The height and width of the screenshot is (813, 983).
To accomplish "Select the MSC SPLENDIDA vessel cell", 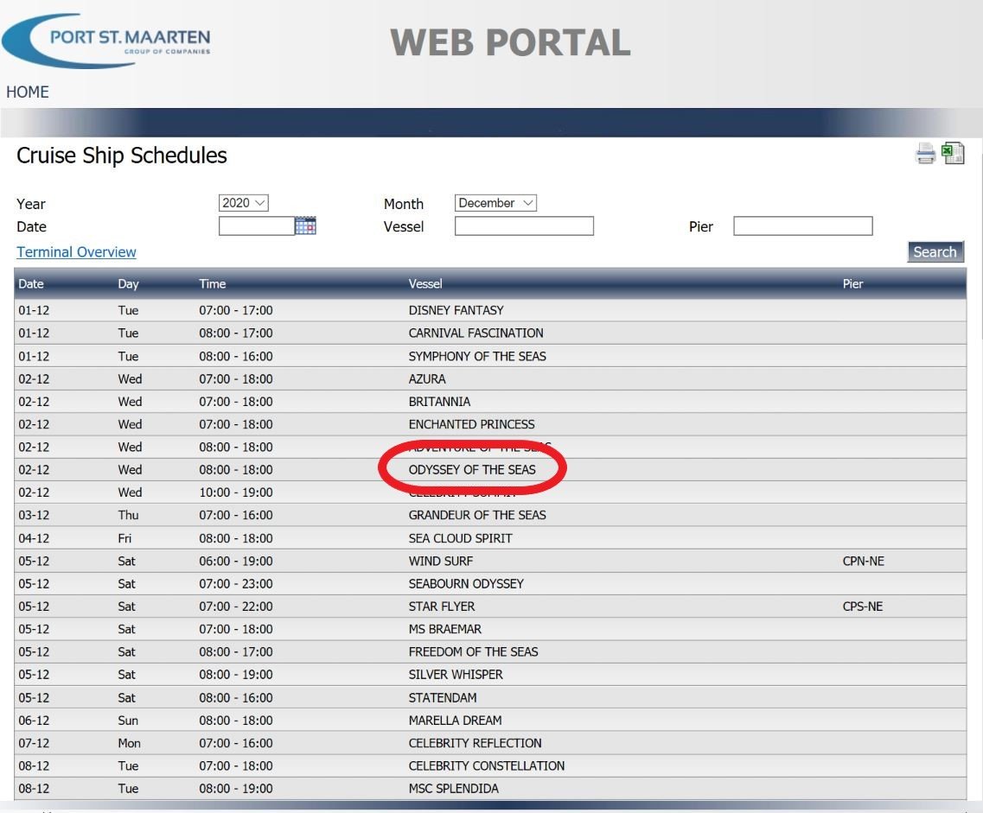I will click(453, 789).
